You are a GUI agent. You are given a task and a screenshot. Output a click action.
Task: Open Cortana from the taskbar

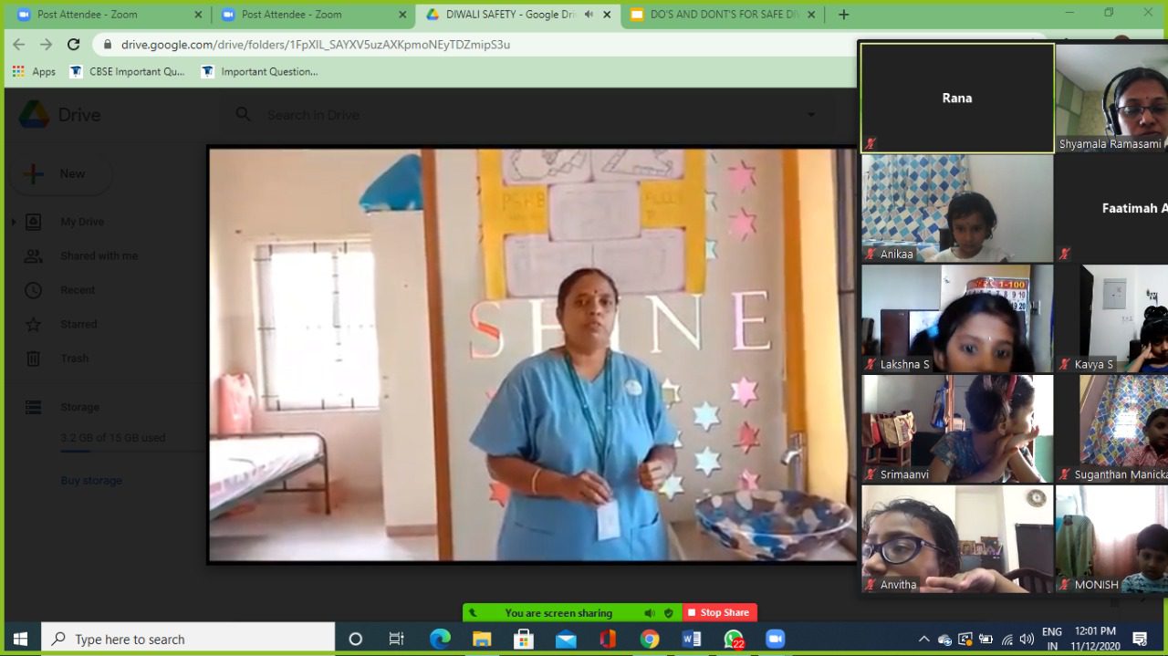pyautogui.click(x=356, y=639)
